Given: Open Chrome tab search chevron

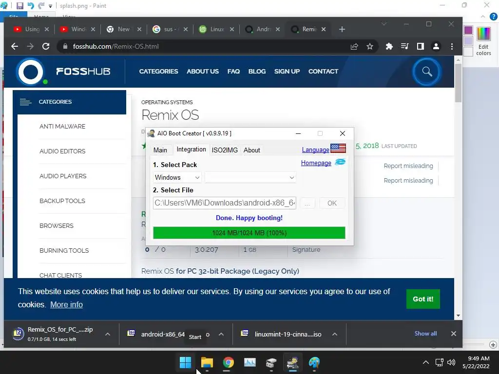Looking at the screenshot, I should [384, 24].
